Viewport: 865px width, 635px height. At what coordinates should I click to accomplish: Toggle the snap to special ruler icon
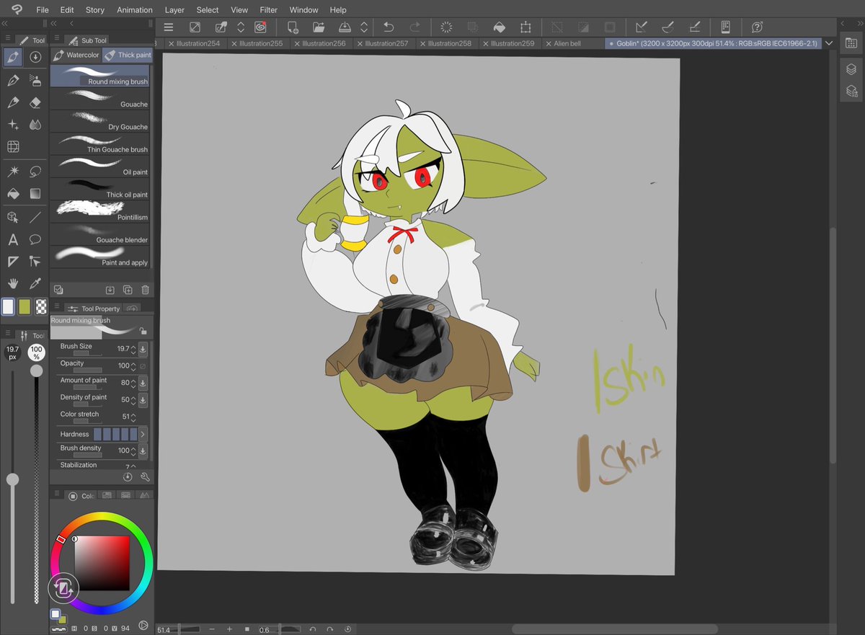(667, 27)
